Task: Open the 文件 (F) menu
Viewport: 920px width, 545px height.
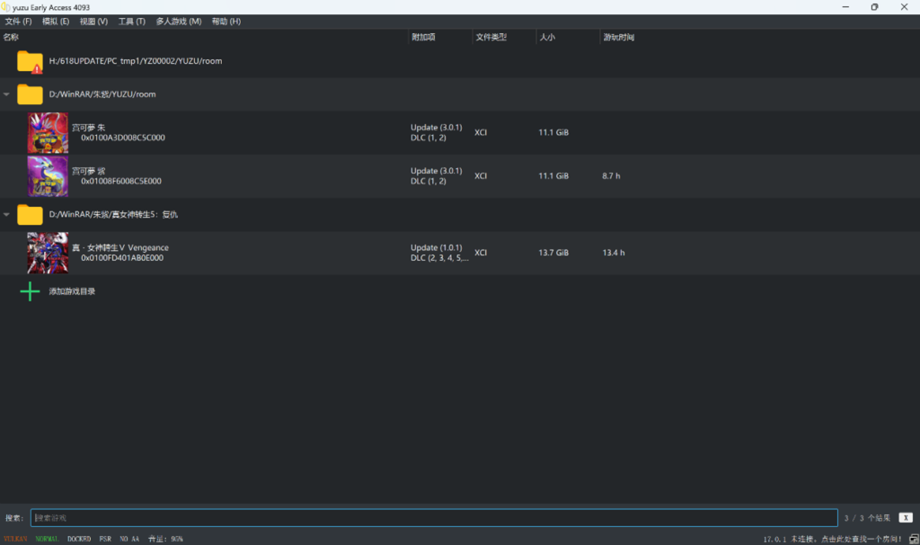Action: 18,21
